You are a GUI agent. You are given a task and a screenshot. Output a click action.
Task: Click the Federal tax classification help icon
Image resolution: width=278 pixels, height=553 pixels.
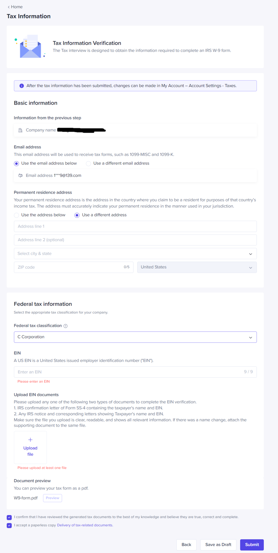coord(66,326)
